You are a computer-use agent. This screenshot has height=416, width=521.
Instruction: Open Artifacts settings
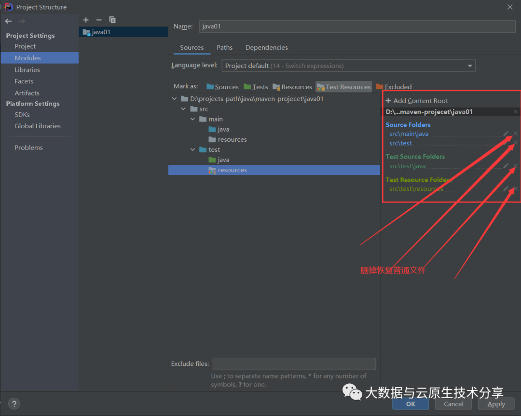tap(27, 93)
